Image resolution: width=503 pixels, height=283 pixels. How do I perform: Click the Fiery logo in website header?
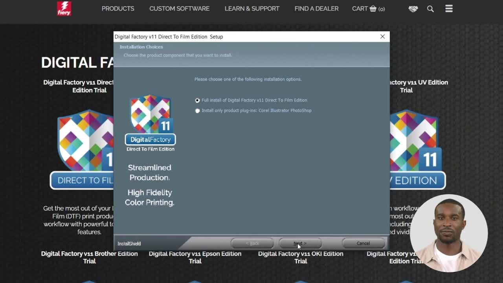point(64,8)
